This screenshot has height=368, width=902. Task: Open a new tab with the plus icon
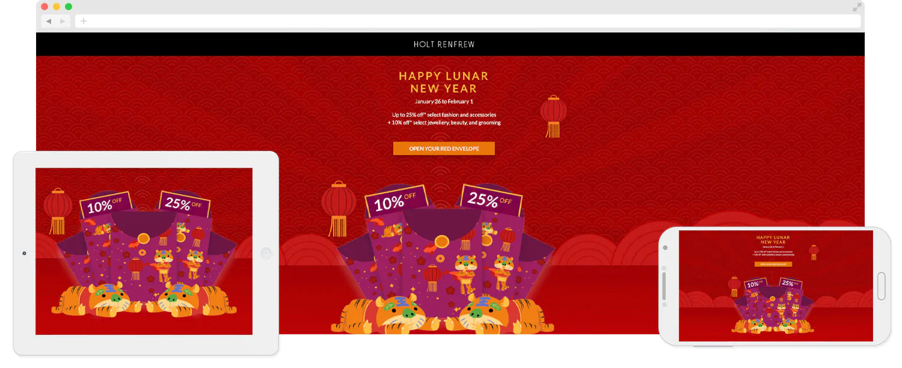point(84,21)
